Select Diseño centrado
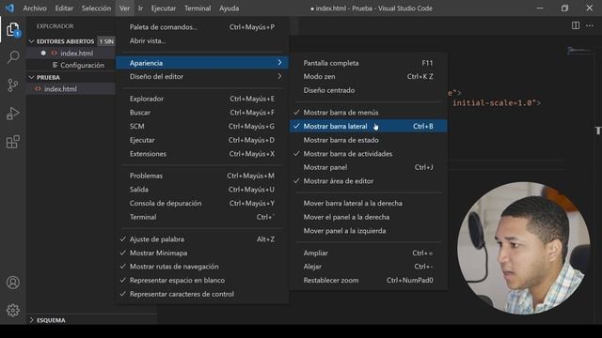The image size is (602, 338). click(x=368, y=90)
